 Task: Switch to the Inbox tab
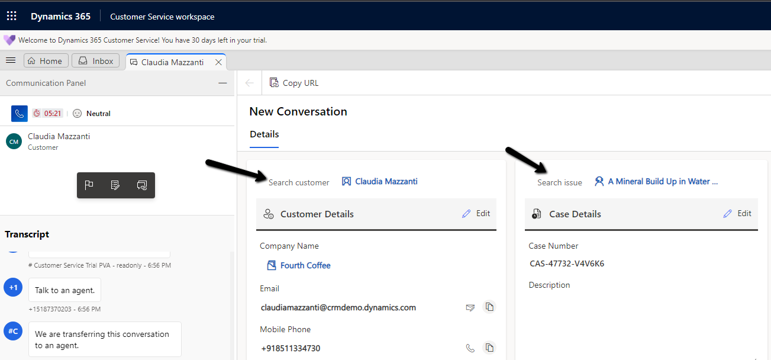point(96,61)
